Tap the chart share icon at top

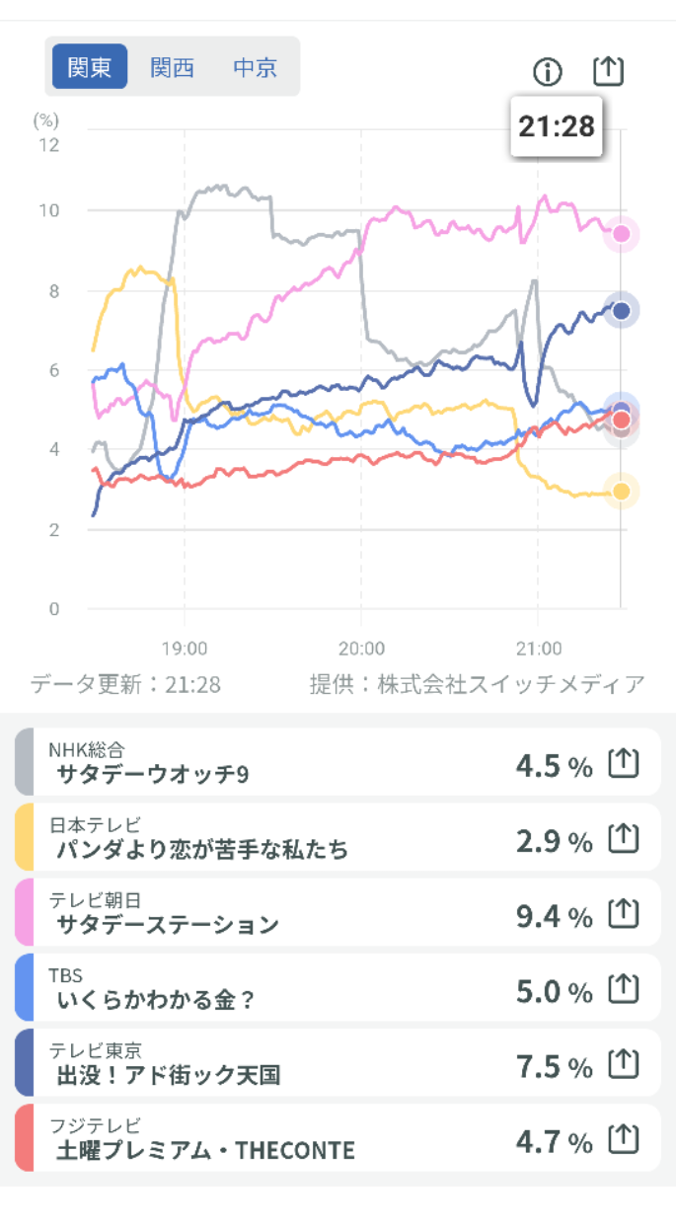click(609, 70)
